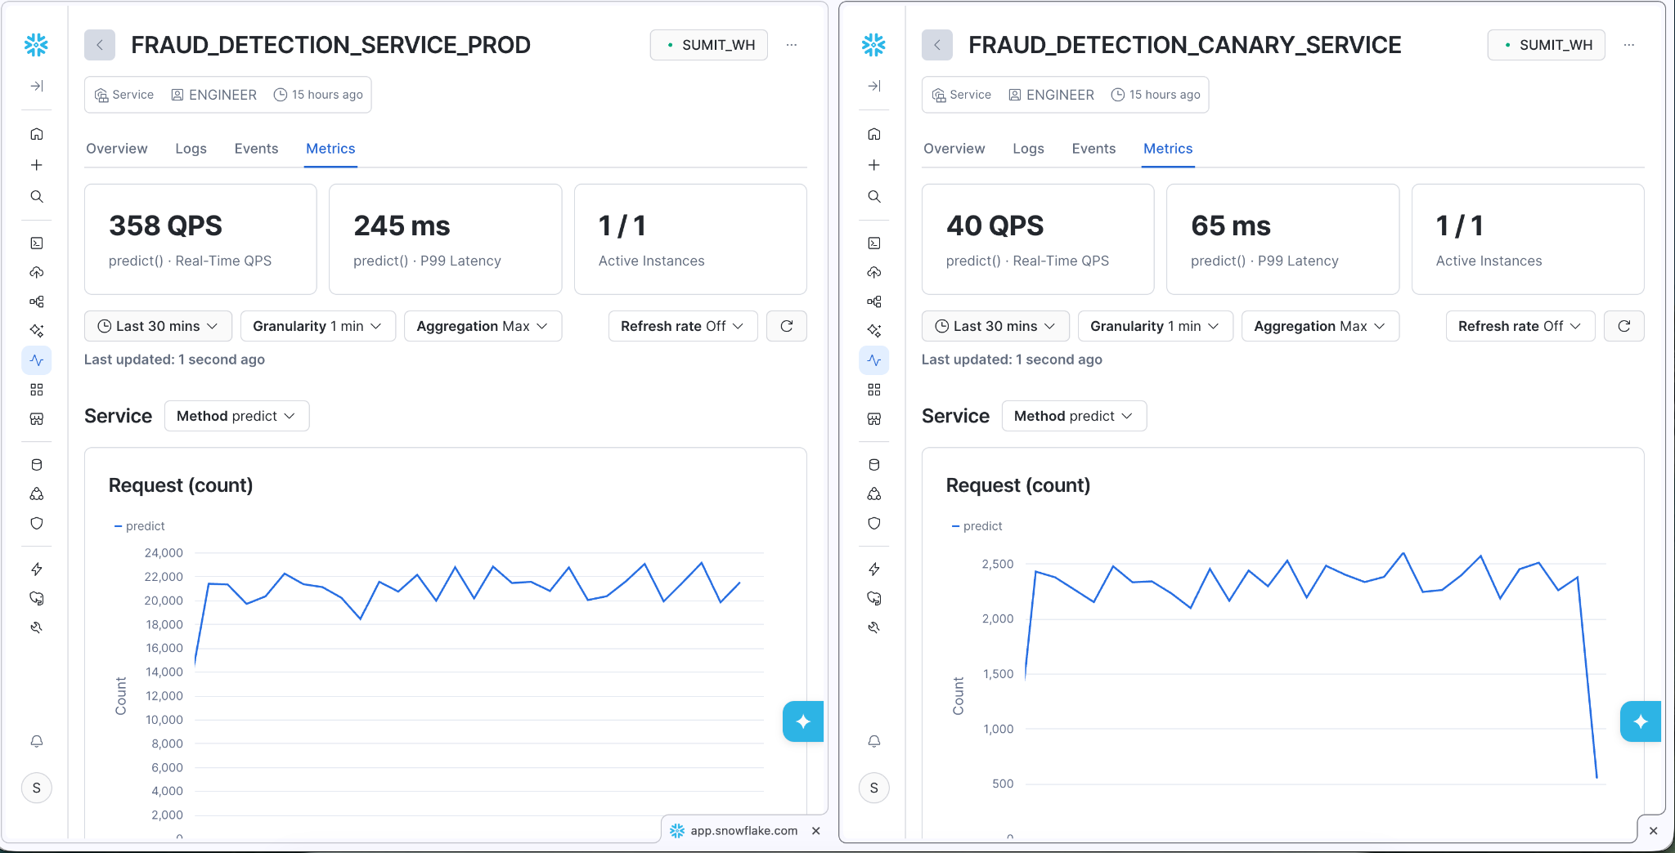1675x853 pixels.
Task: Click the bell notifications icon in left window
Action: [37, 741]
